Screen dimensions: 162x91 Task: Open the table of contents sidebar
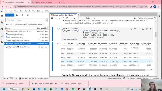click(x=2, y=36)
